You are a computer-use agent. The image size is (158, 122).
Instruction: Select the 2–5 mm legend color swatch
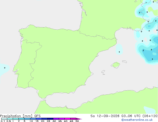[21, 119]
